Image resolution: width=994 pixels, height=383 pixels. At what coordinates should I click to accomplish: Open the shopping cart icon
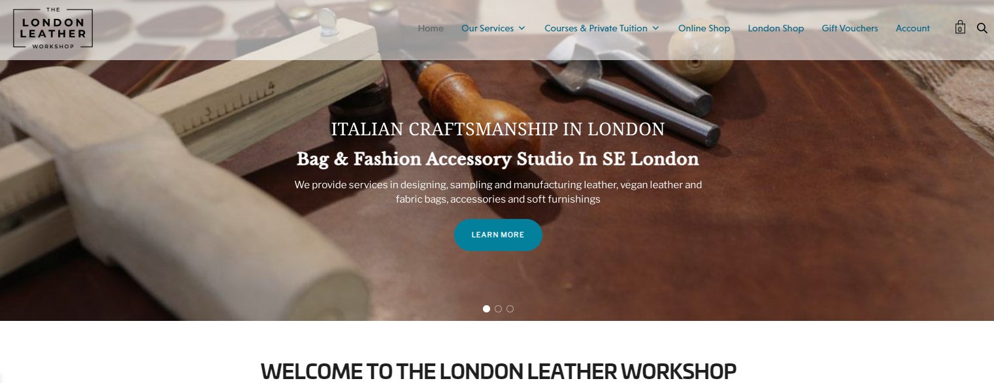pyautogui.click(x=959, y=27)
